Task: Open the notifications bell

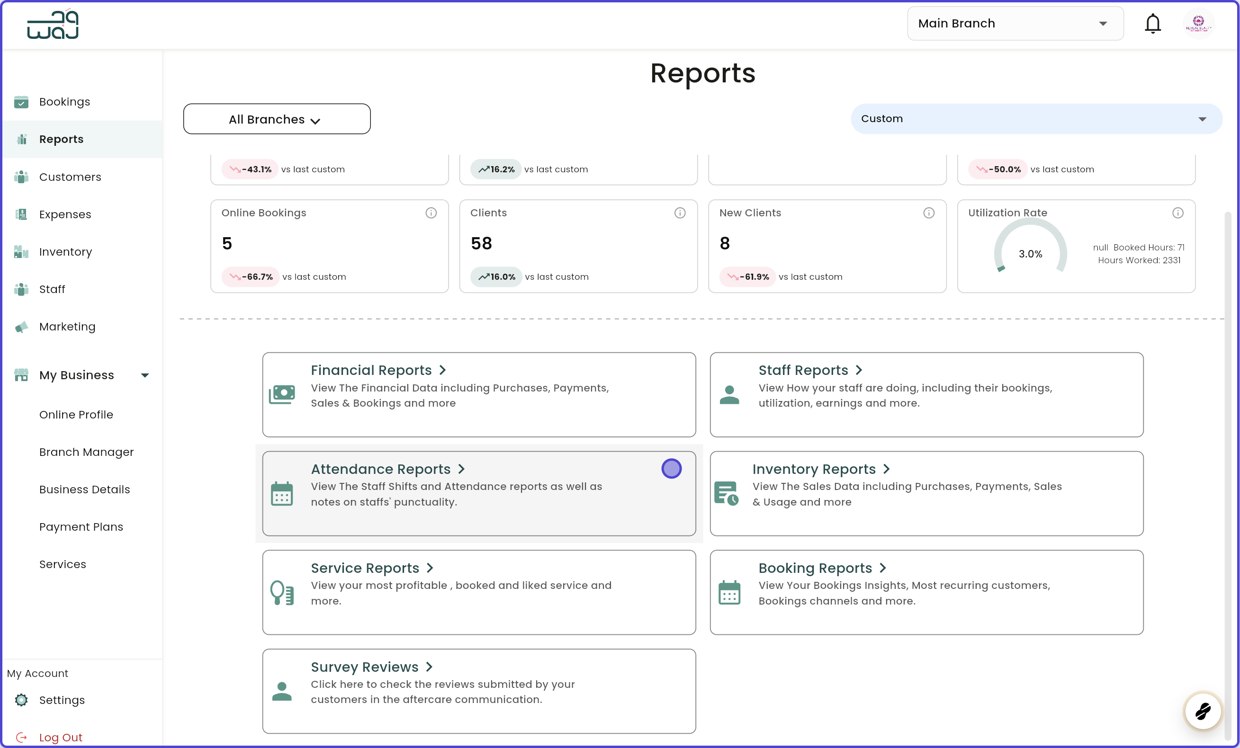Action: [1152, 23]
